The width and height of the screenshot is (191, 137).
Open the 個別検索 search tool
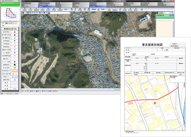[x=42, y=9]
